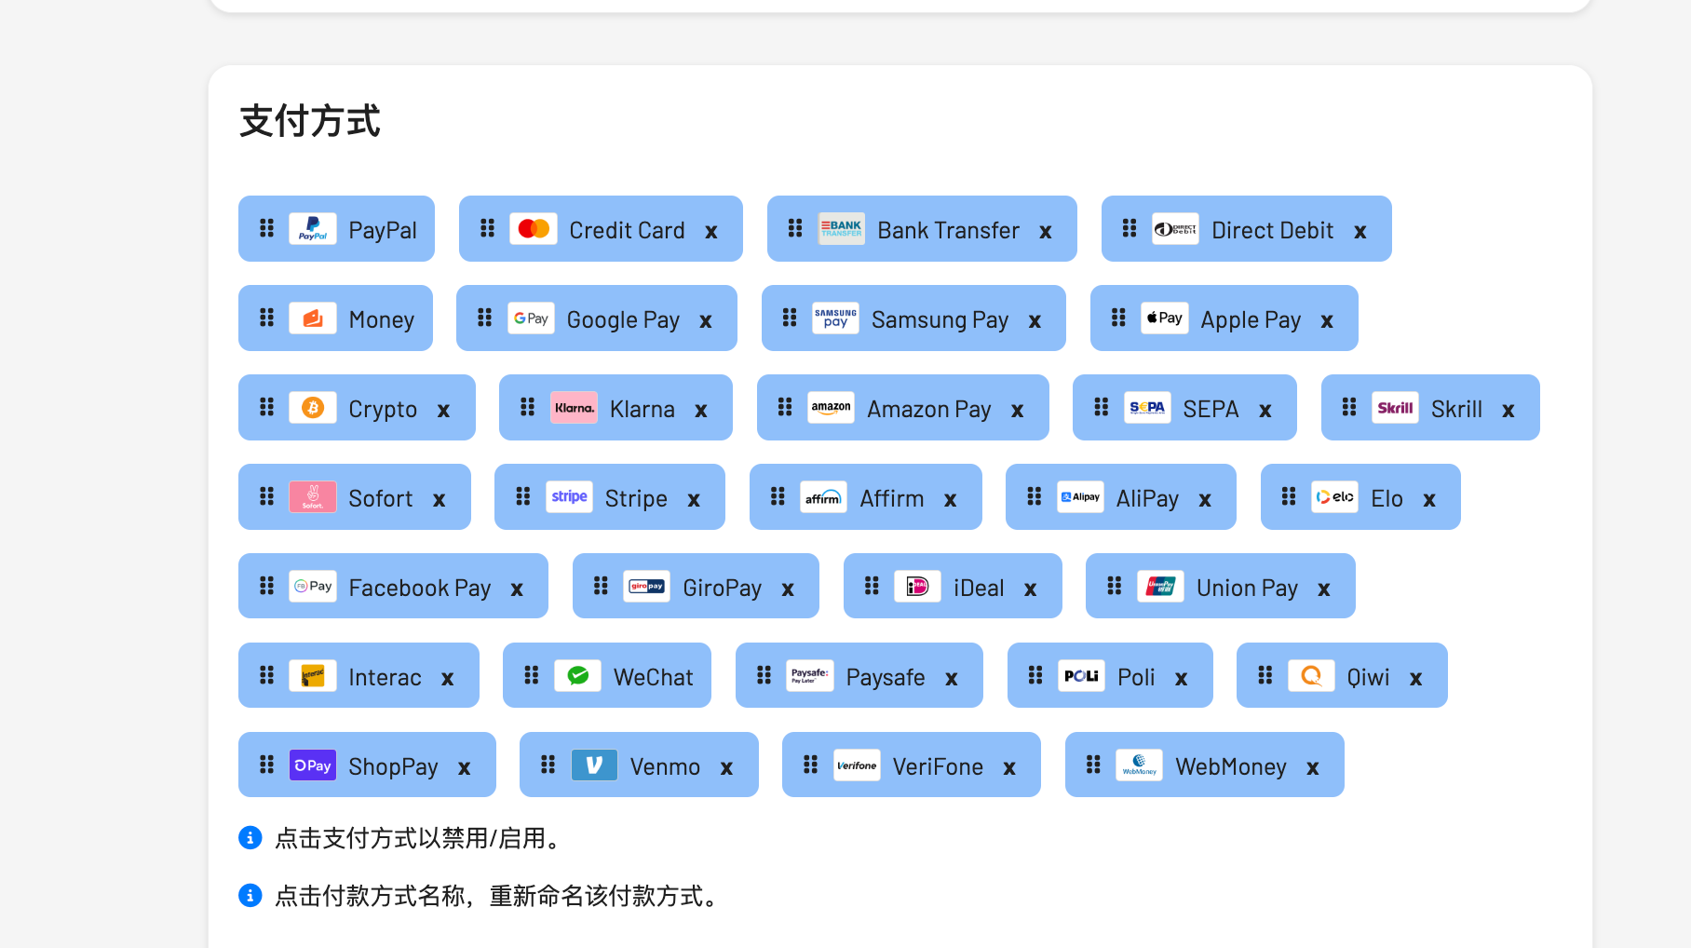Click the PayPal logo icon

[313, 229]
